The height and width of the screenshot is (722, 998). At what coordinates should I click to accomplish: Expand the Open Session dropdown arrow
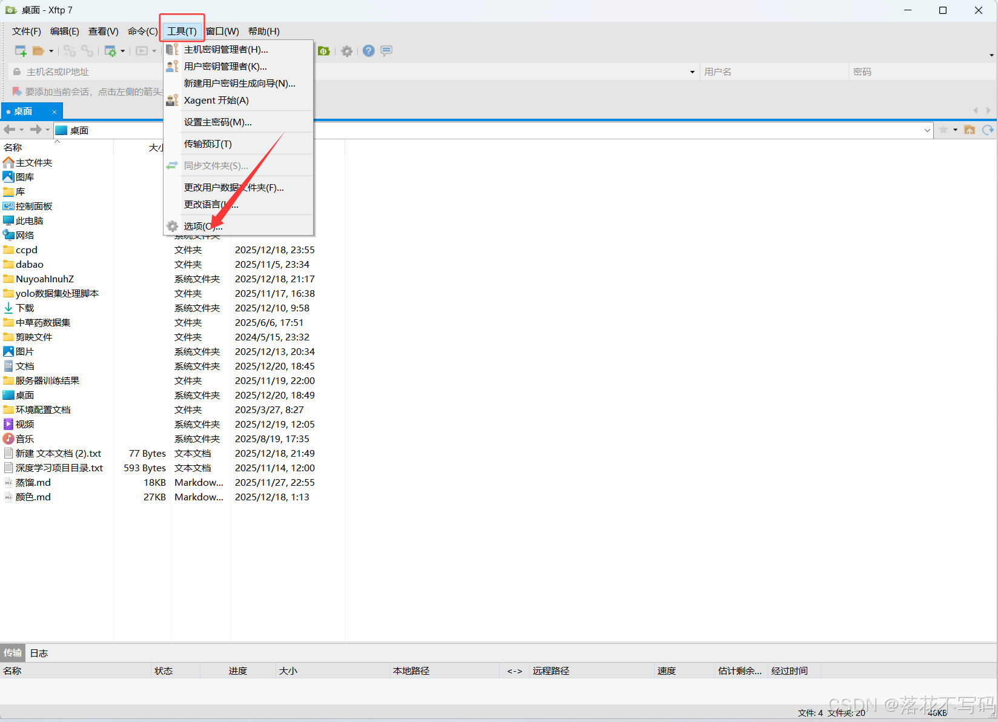tap(51, 51)
